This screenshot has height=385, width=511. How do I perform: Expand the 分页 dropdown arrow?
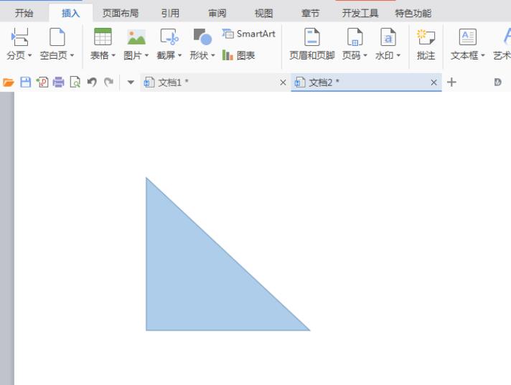[x=29, y=56]
